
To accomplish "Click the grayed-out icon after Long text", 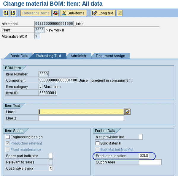I will click(120, 13).
